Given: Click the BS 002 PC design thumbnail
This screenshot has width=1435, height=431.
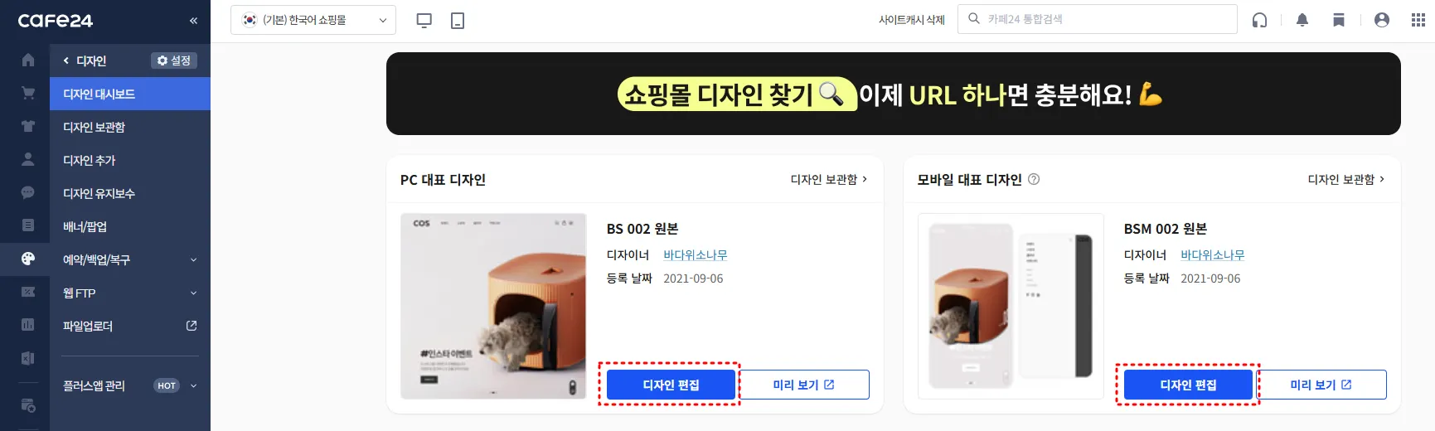Looking at the screenshot, I should coord(493,306).
